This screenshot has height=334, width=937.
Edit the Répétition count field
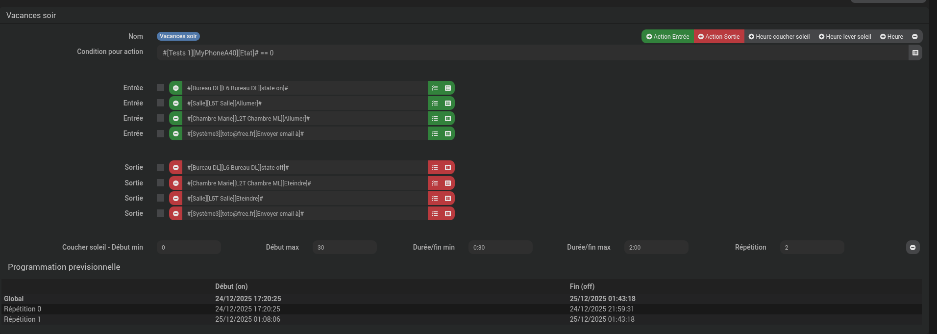click(x=812, y=247)
